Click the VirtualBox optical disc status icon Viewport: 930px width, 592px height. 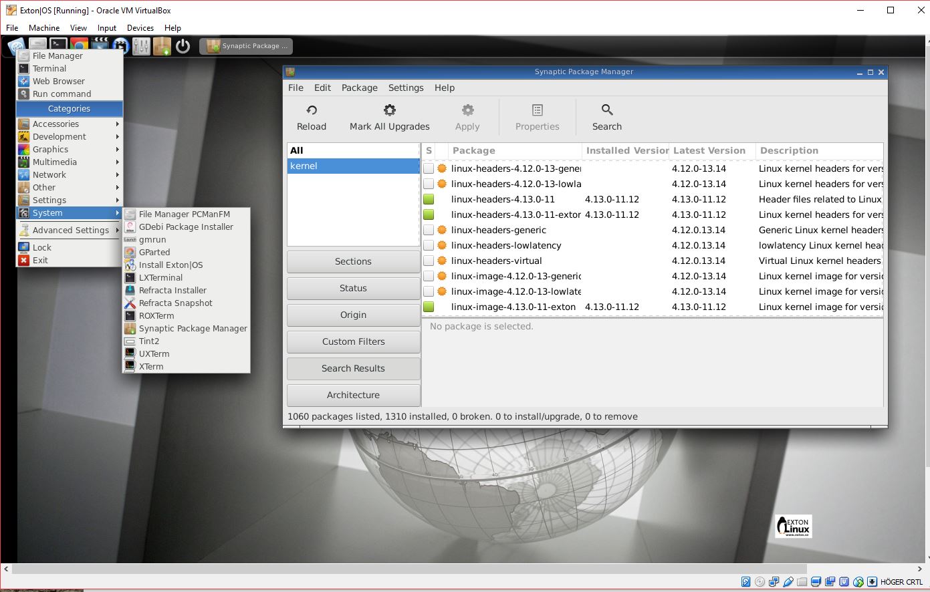coord(760,582)
